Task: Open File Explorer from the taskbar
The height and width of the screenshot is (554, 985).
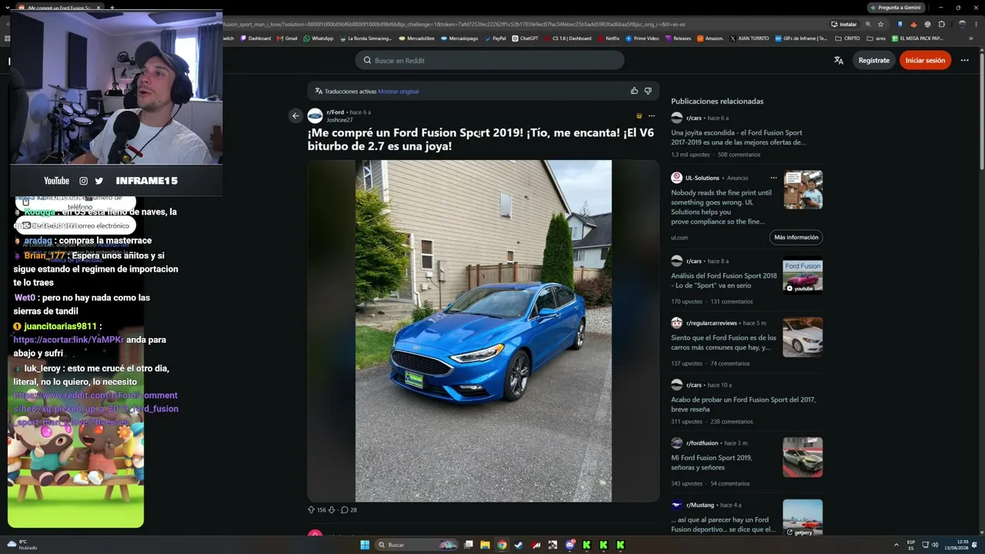Action: [485, 545]
